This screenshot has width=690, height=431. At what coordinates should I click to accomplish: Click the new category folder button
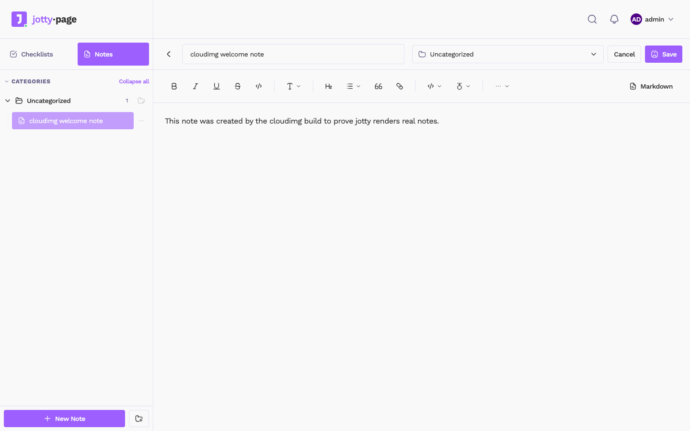tap(139, 419)
